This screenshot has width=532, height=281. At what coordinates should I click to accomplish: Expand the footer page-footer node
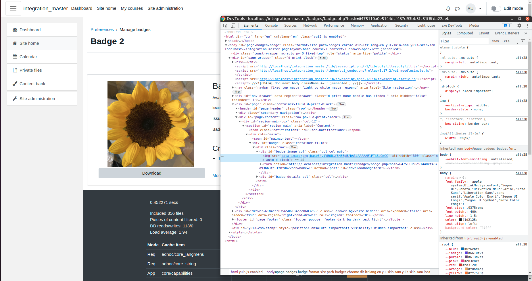point(233,220)
